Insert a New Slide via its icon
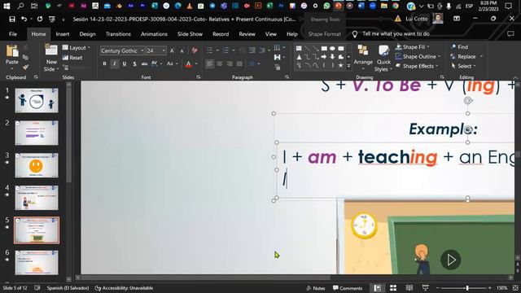521x293 pixels. click(x=51, y=50)
